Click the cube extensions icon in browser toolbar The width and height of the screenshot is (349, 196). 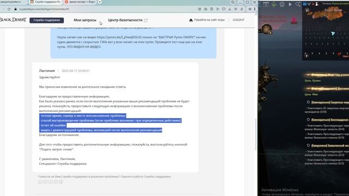pos(250,9)
